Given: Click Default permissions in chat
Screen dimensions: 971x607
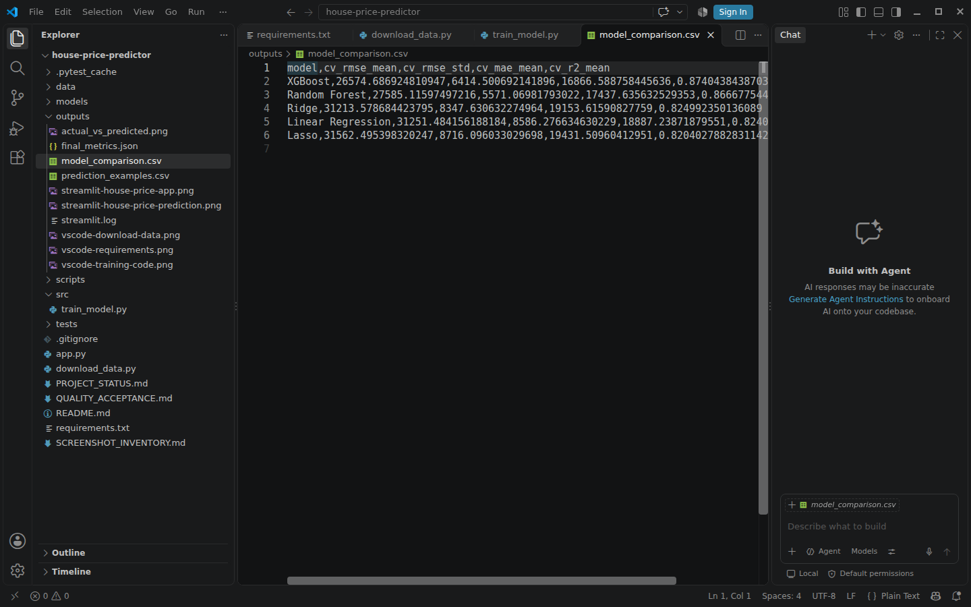Looking at the screenshot, I should (871, 574).
